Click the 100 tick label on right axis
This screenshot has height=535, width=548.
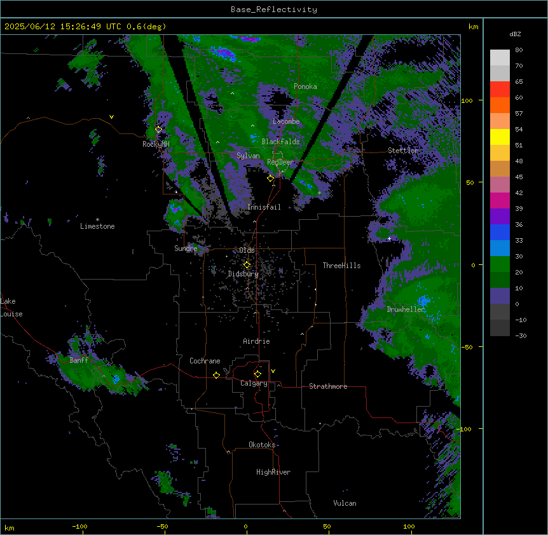coord(467,100)
